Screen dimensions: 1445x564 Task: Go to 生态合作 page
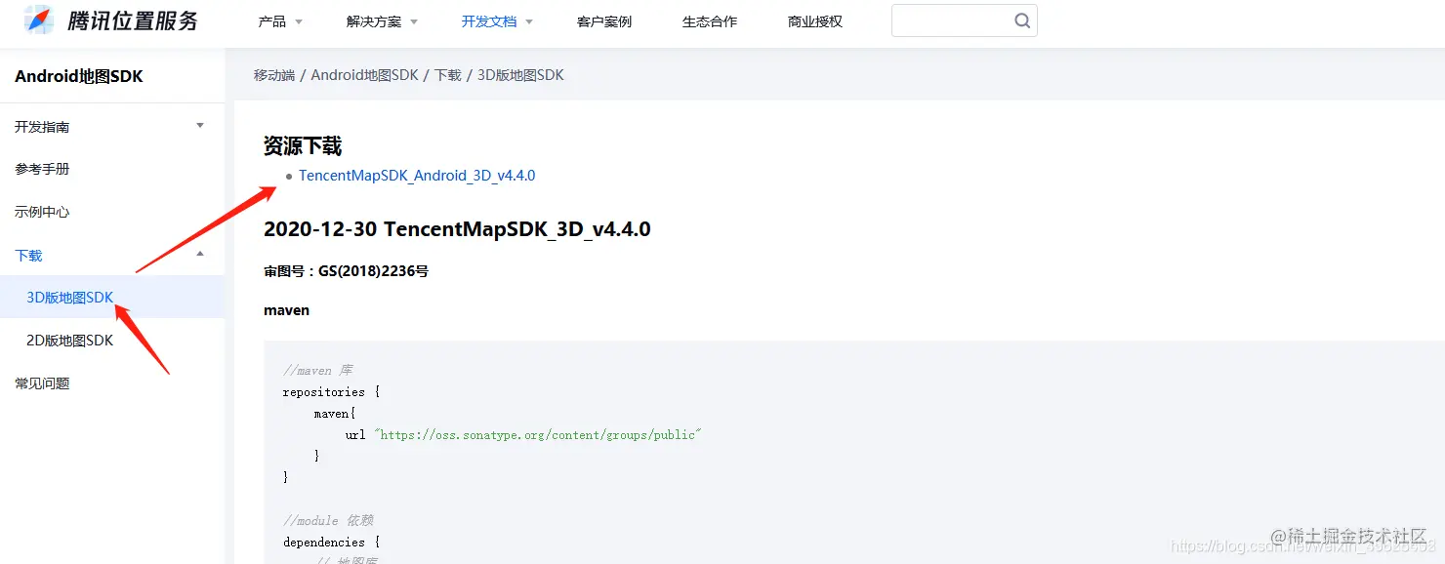coord(710,21)
